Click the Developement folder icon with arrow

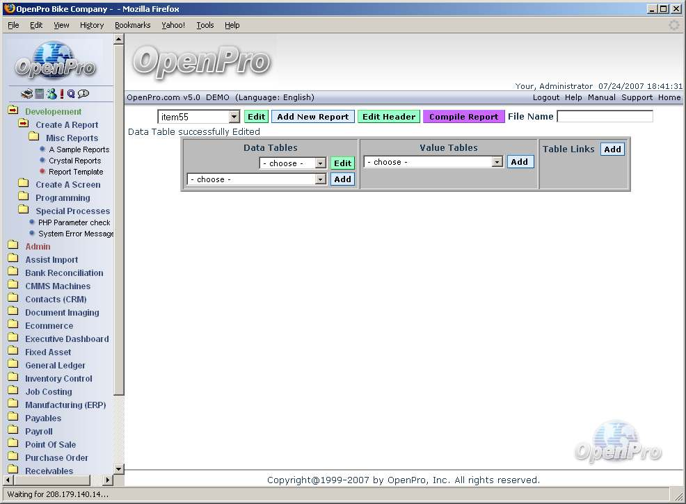click(13, 111)
